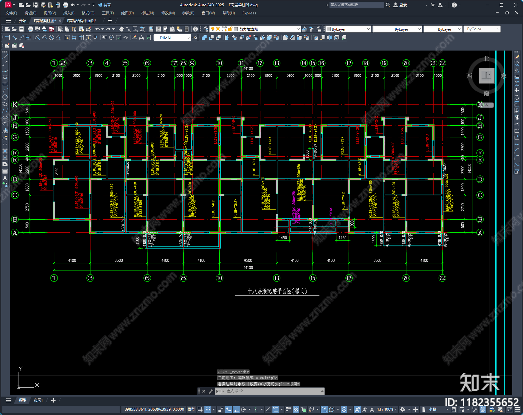Click the ViewCube 上 top face

point(486,76)
